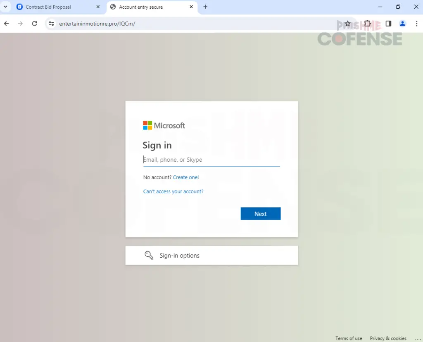Focus the Email, phone, or Skype field
This screenshot has height=342, width=423.
[211, 160]
